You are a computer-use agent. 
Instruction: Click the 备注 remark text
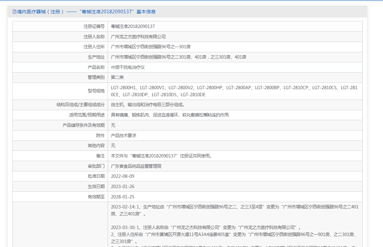161,156
